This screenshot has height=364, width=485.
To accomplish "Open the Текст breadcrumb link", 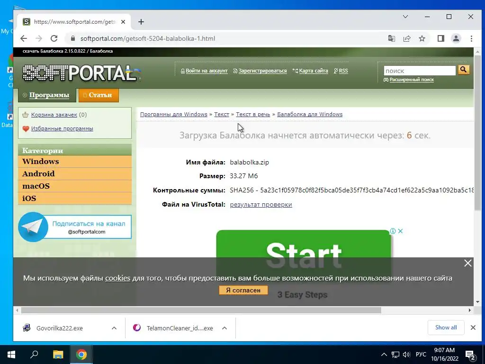I will (x=222, y=114).
